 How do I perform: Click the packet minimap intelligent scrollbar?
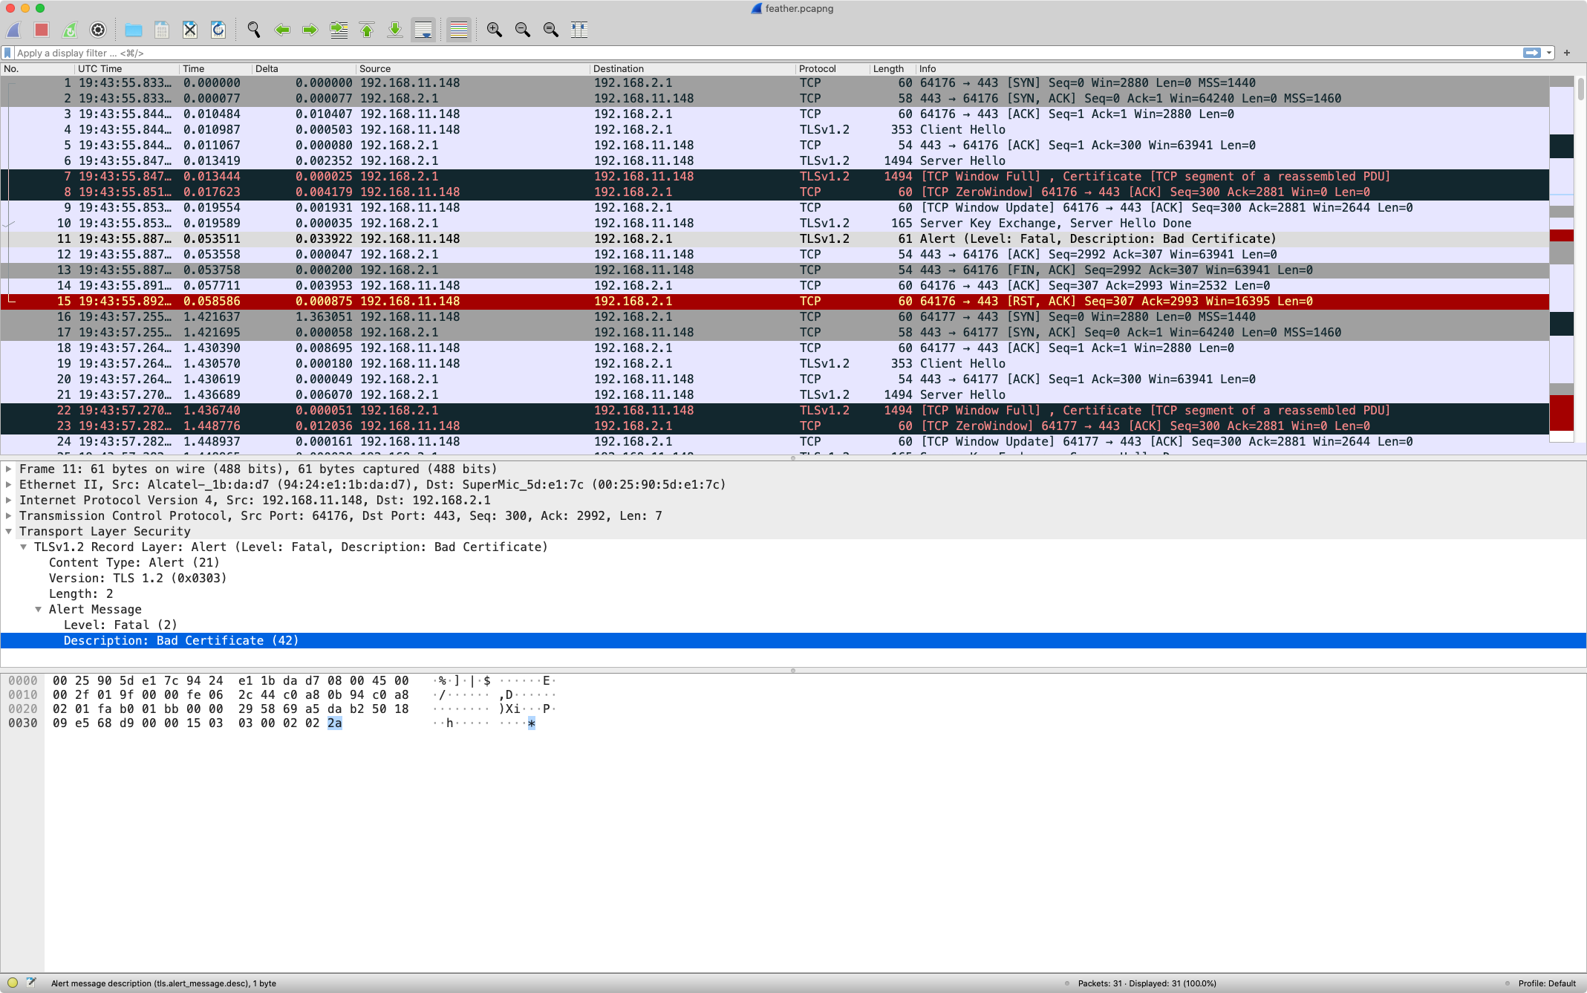pos(1562,260)
